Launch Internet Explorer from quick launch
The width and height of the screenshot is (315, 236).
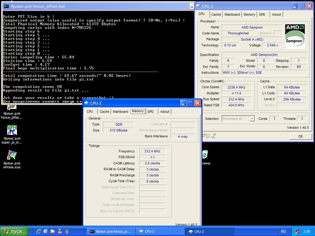pyautogui.click(x=39, y=231)
